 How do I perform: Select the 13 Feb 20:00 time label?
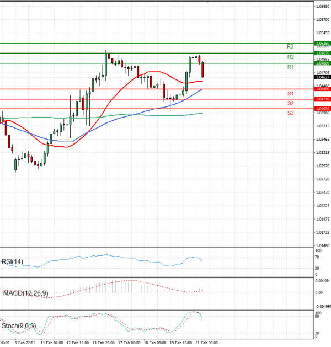(x=103, y=343)
